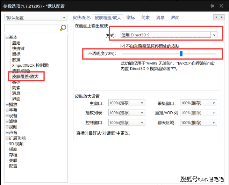Open the *默认配置 profile dropdown

coord(36,18)
